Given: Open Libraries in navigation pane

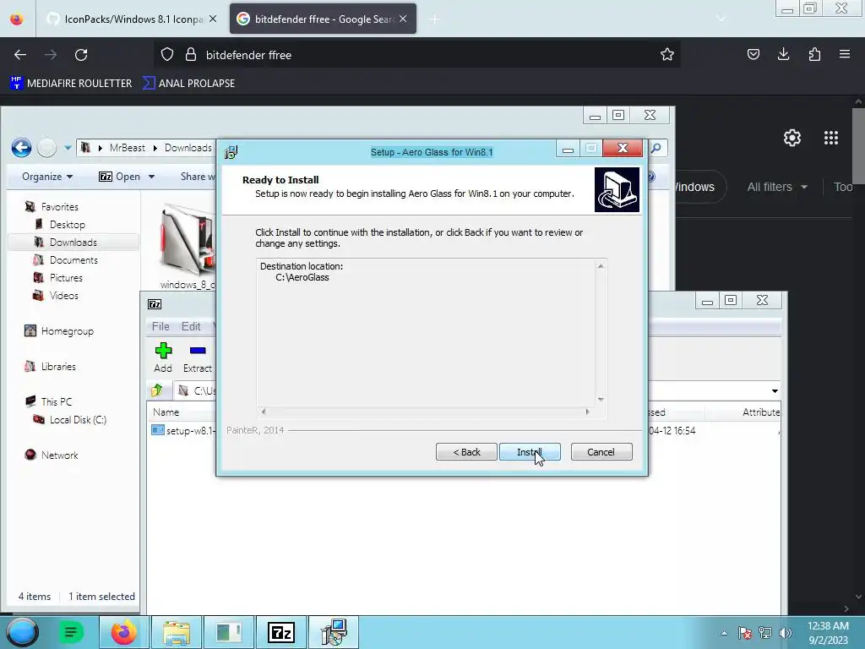Looking at the screenshot, I should click(58, 367).
